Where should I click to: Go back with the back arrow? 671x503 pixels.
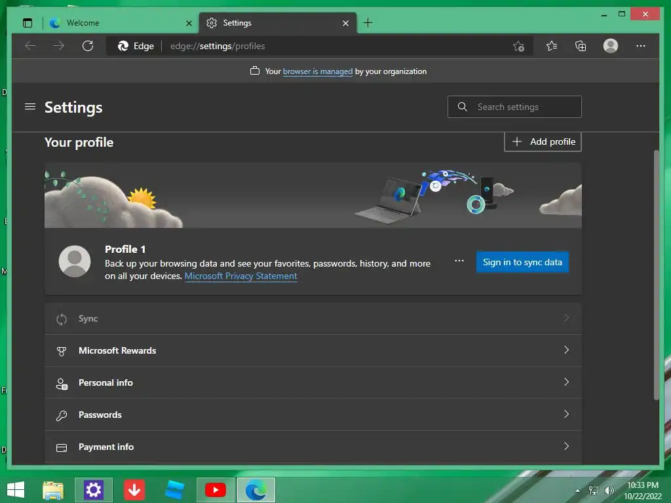click(x=30, y=46)
